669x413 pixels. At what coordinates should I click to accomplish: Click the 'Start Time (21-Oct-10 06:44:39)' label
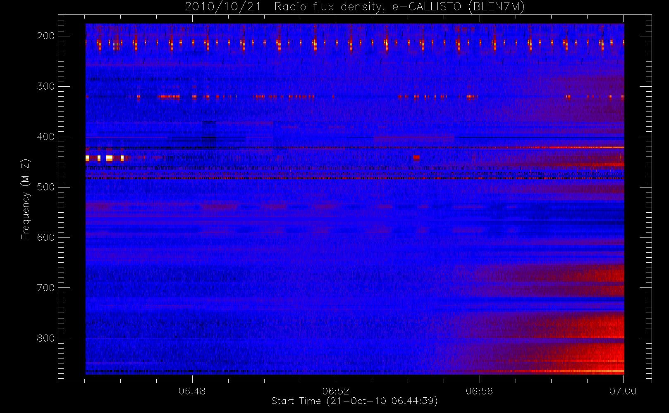tap(354, 401)
